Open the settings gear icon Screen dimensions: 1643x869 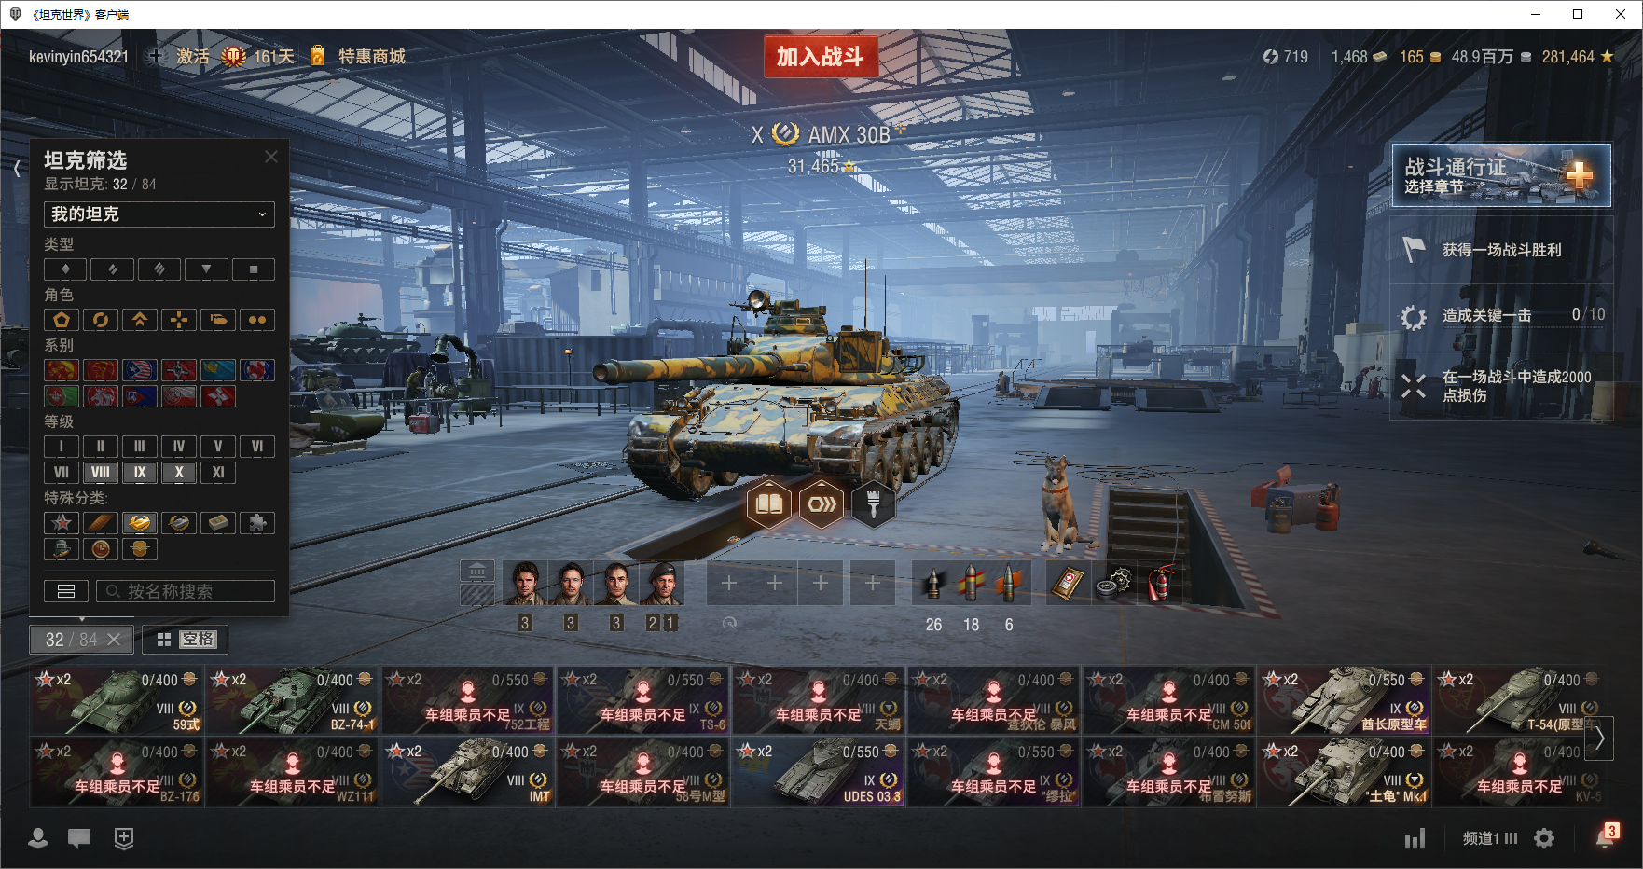pyautogui.click(x=1544, y=838)
